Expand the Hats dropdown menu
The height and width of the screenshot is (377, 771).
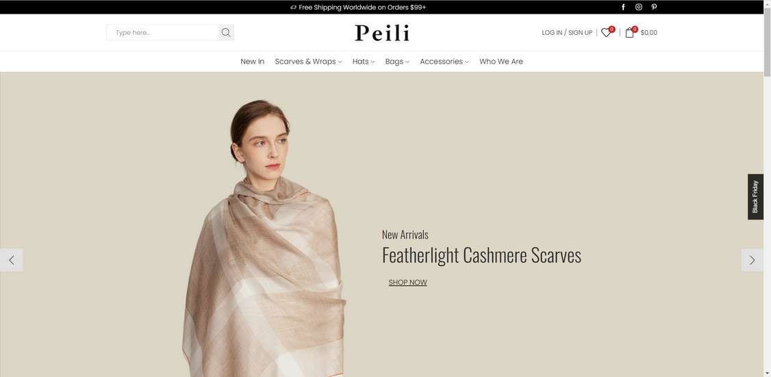364,62
